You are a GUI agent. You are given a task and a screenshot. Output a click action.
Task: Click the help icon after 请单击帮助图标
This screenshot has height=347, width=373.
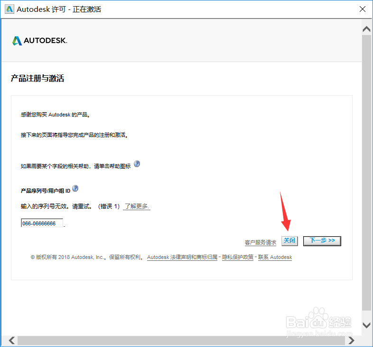(x=137, y=164)
